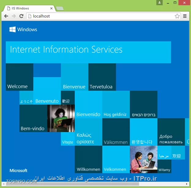
Task: Click the localhost address bar
Action: [101, 16]
